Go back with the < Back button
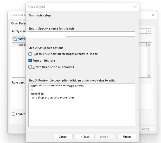This screenshot has height=143, width=161. tap(85, 137)
